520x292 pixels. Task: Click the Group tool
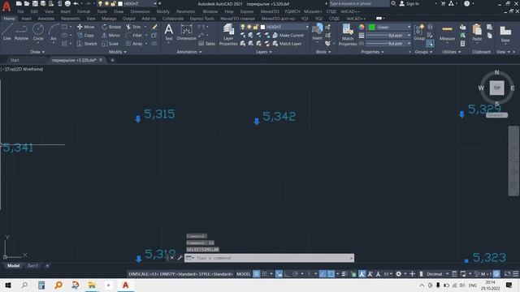coord(419,32)
